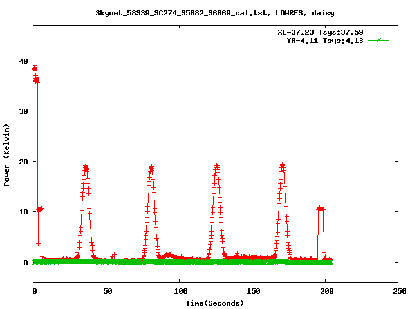
Task: Click x-axis tick label 50
Action: (108, 291)
